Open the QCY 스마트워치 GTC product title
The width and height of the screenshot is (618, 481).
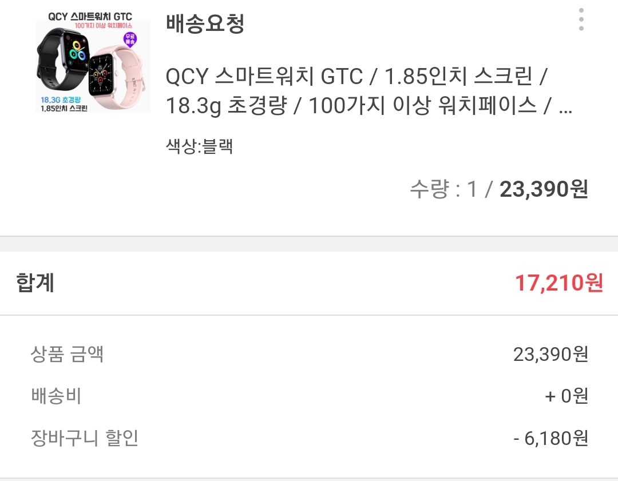click(369, 91)
